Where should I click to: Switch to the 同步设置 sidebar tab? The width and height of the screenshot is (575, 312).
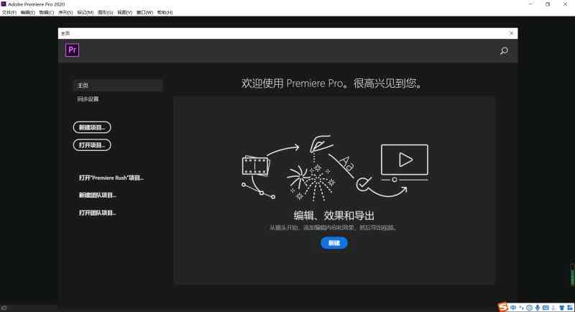coord(88,99)
